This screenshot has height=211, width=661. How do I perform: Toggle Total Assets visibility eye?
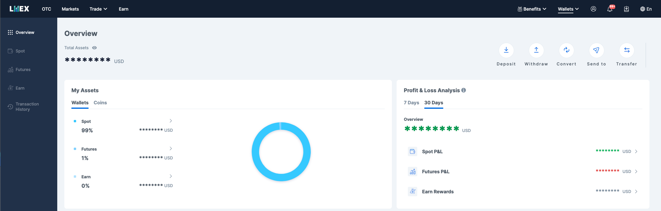(x=94, y=48)
